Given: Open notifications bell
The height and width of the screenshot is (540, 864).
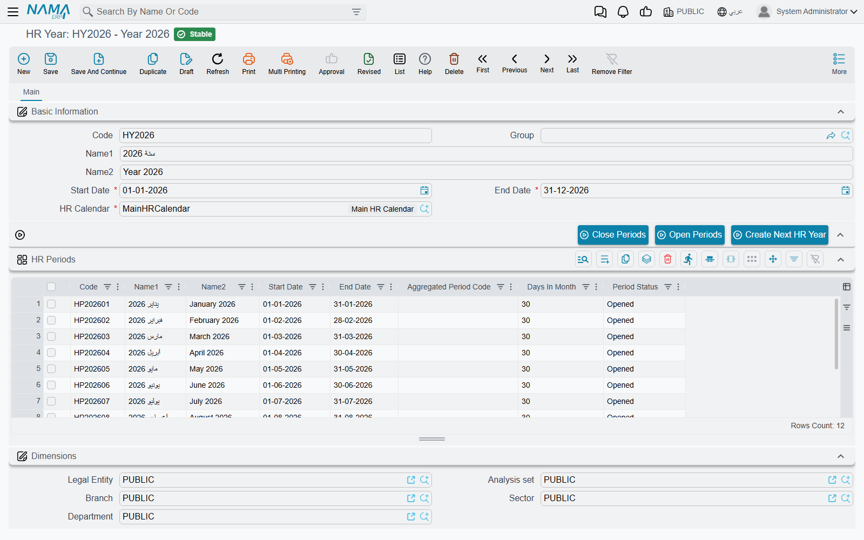Looking at the screenshot, I should click(623, 12).
